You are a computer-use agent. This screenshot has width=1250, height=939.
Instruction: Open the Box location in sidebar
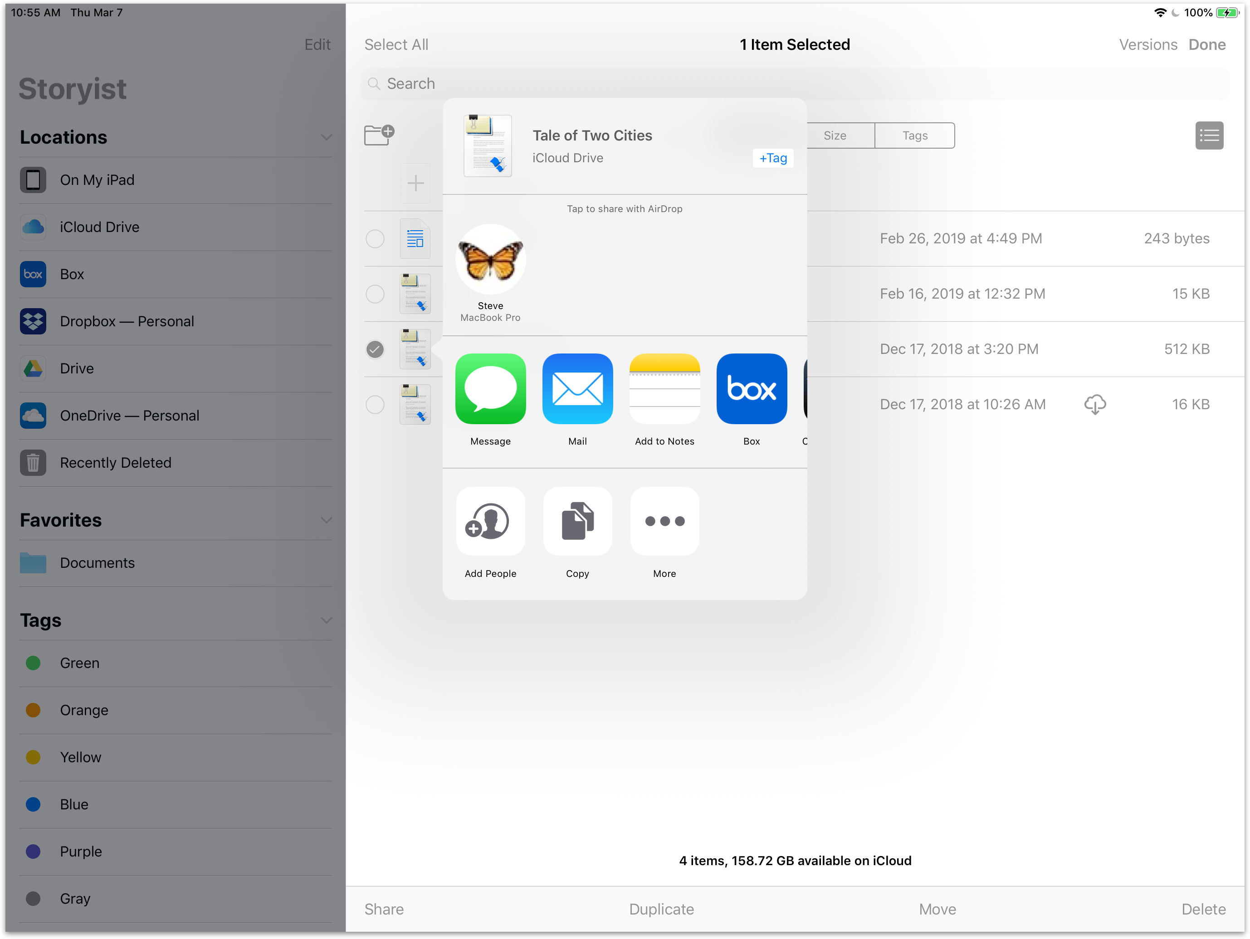tap(175, 275)
